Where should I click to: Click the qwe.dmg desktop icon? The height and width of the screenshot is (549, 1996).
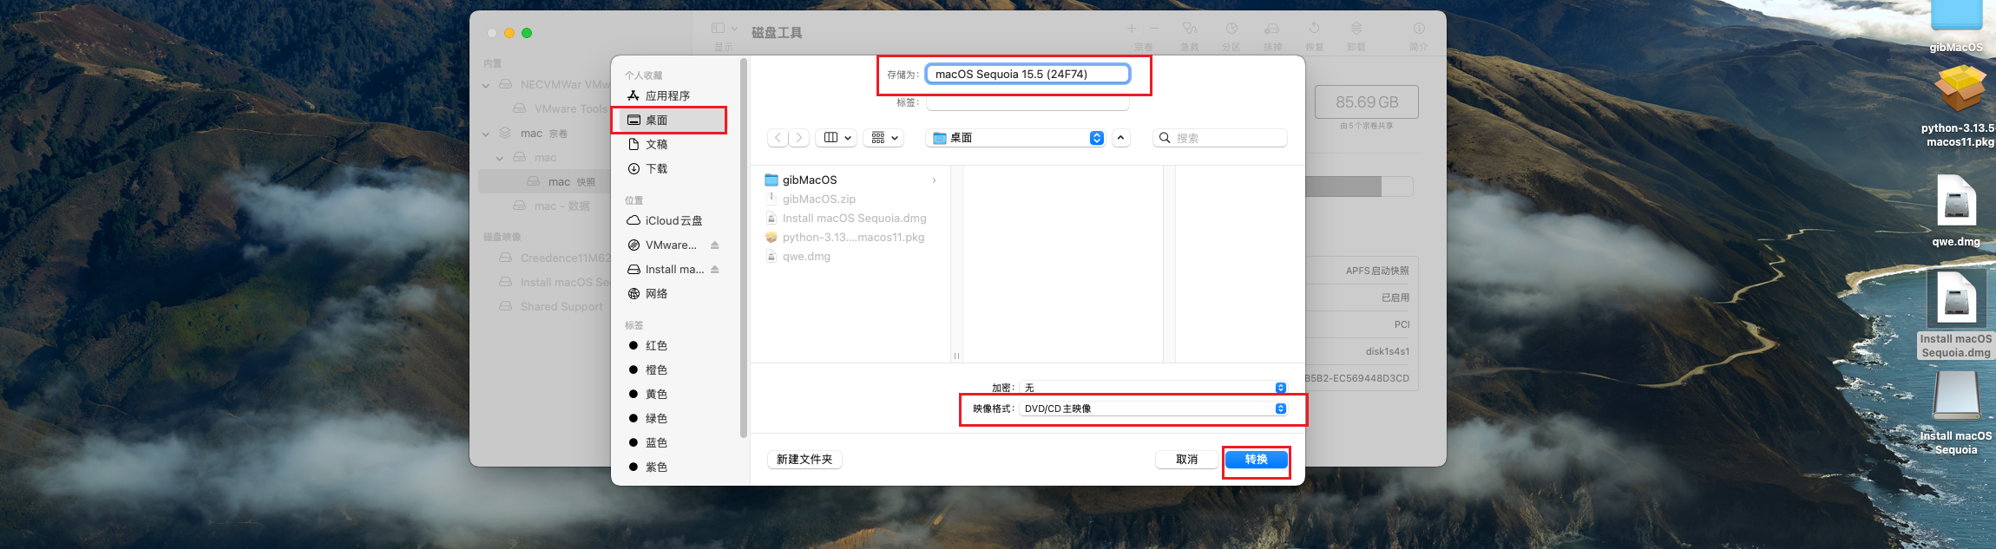(x=1956, y=201)
